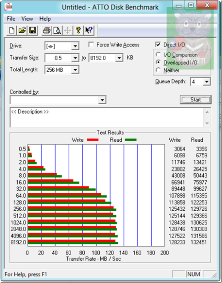
Task: Open the View menu
Action: [x=27, y=19]
